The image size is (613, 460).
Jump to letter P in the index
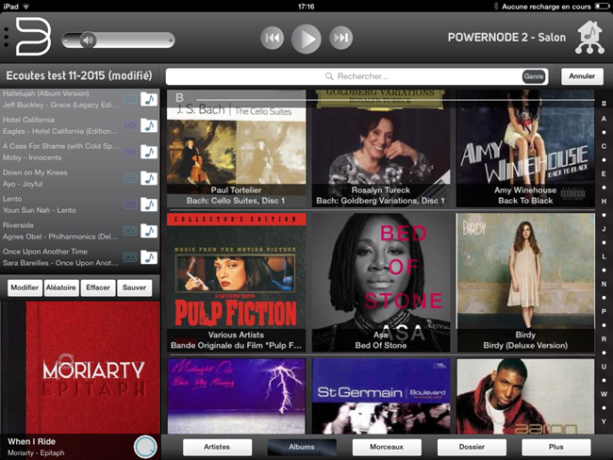click(x=604, y=311)
